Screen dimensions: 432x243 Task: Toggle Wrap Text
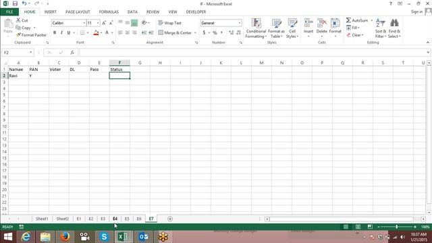169,23
